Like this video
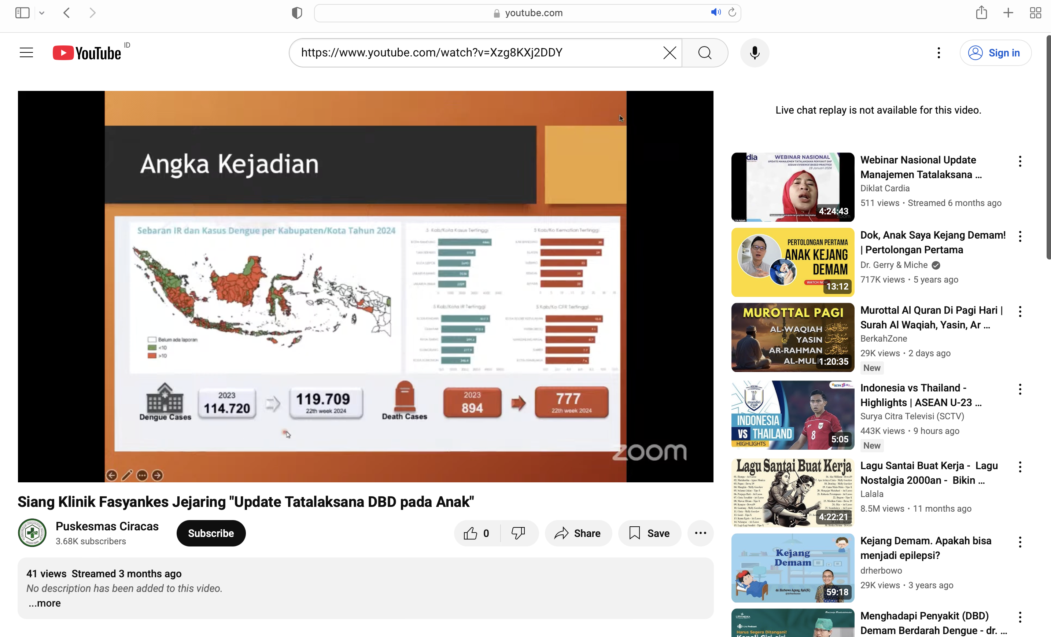This screenshot has height=637, width=1051. (x=476, y=533)
